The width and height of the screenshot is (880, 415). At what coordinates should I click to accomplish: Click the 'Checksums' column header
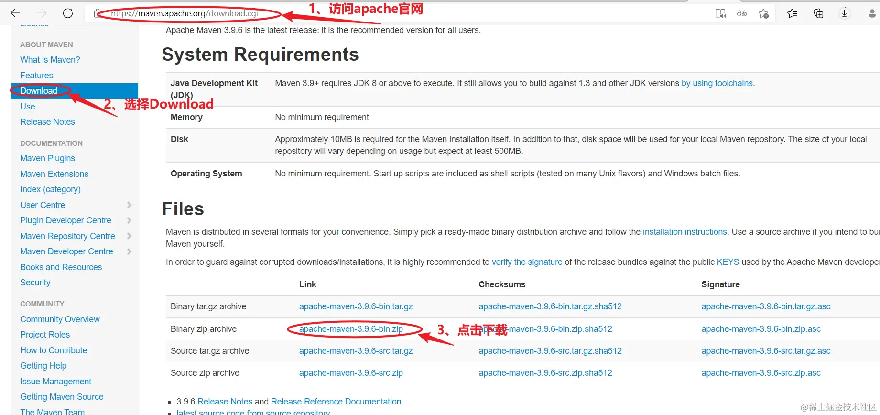tap(502, 284)
